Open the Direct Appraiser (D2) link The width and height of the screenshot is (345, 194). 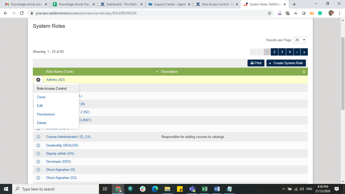point(61,178)
